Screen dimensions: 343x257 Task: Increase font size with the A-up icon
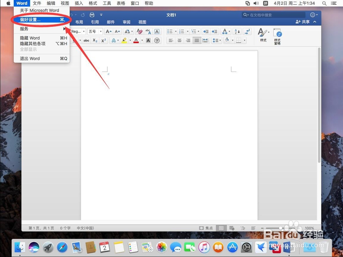108,31
